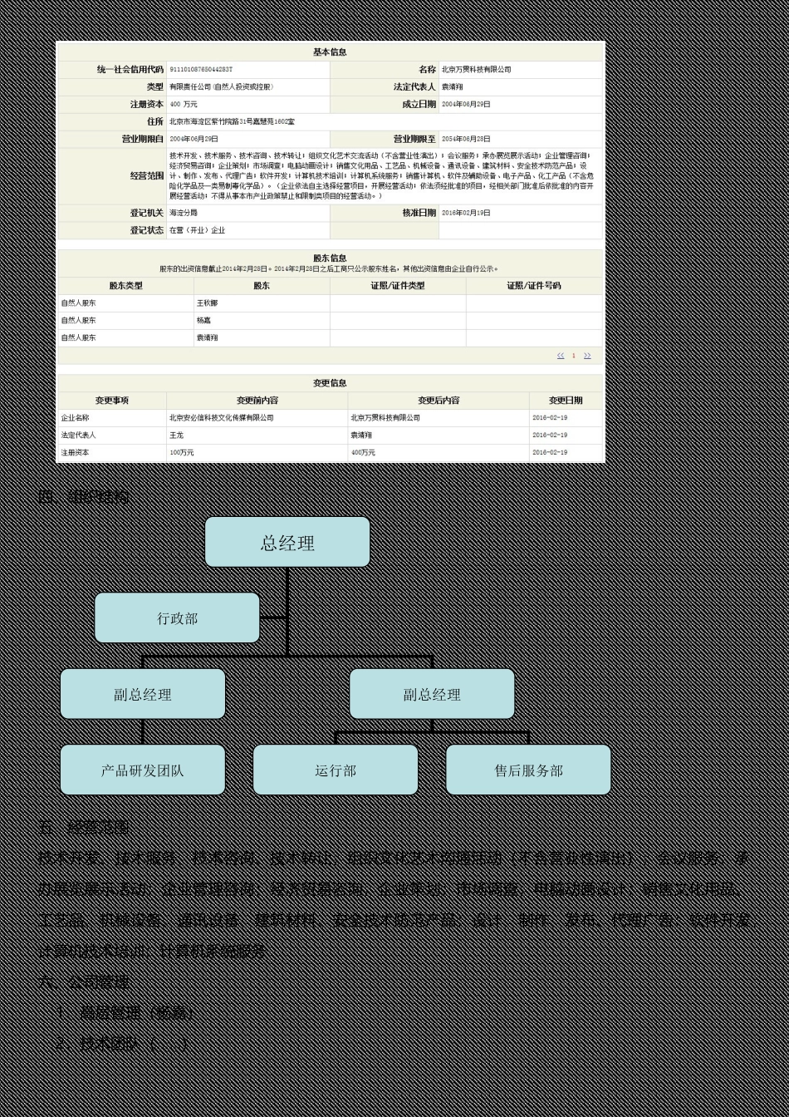
Task: Select 副总经理 box above 运行部
Action: 432,694
